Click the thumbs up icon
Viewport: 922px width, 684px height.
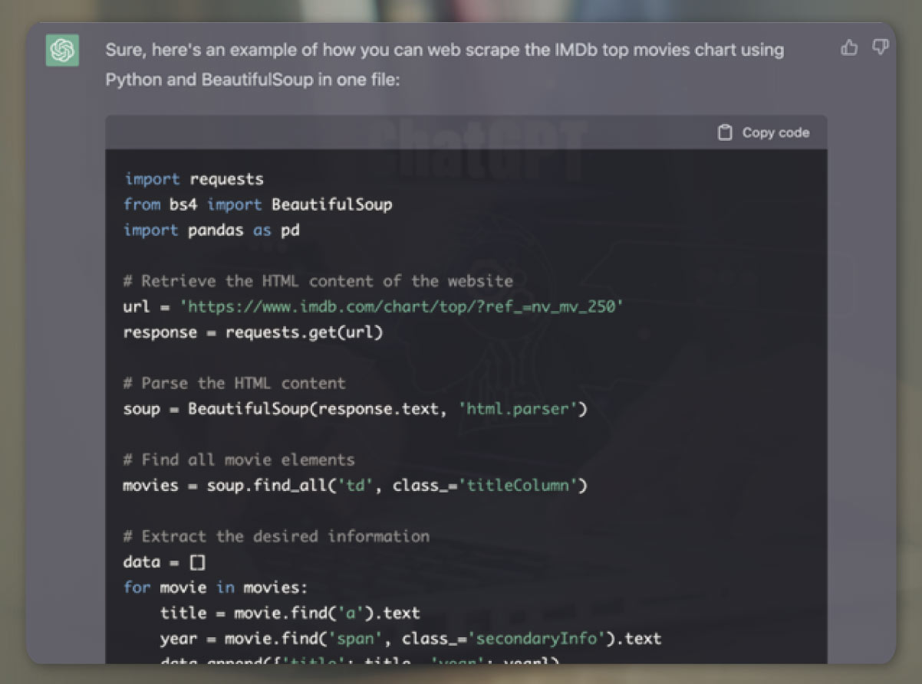click(849, 48)
